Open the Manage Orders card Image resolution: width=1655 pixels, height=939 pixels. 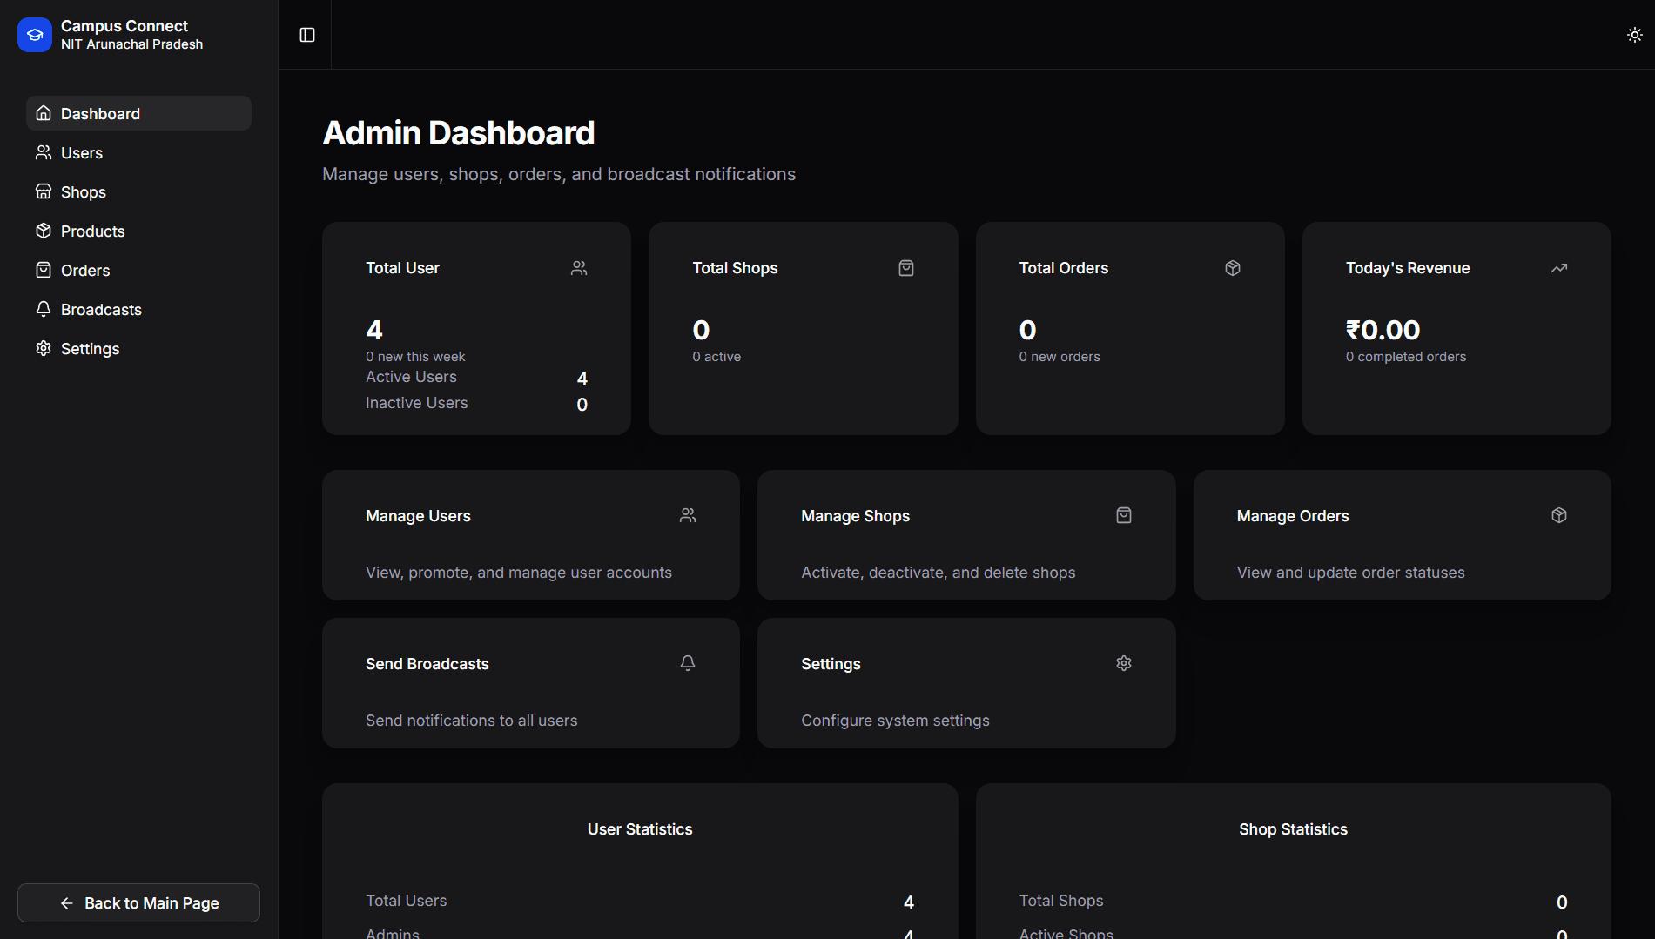tap(1401, 535)
